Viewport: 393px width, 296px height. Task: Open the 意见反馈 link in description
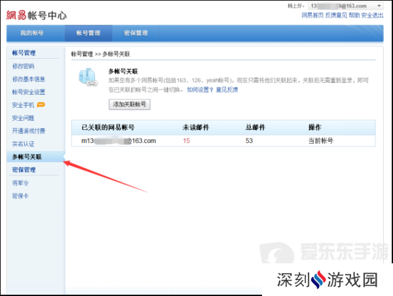coord(227,90)
